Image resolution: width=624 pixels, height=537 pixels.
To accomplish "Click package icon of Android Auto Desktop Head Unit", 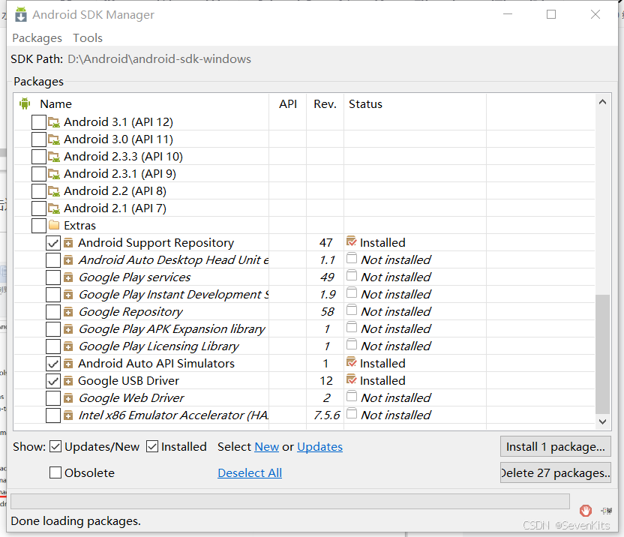I will (68, 260).
